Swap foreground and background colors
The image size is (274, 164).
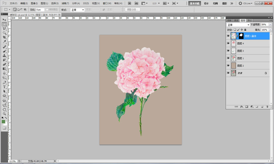pyautogui.click(x=6, y=118)
